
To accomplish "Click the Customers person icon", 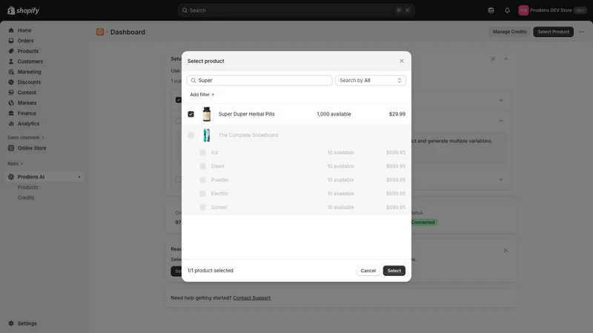I will point(11,61).
